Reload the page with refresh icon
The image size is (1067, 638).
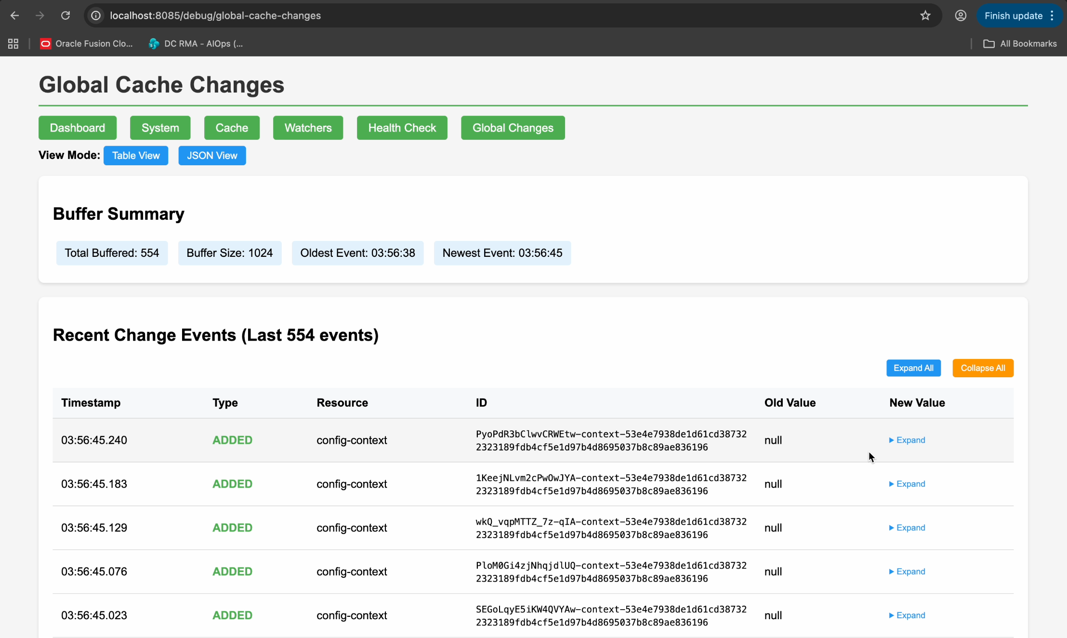tap(66, 16)
